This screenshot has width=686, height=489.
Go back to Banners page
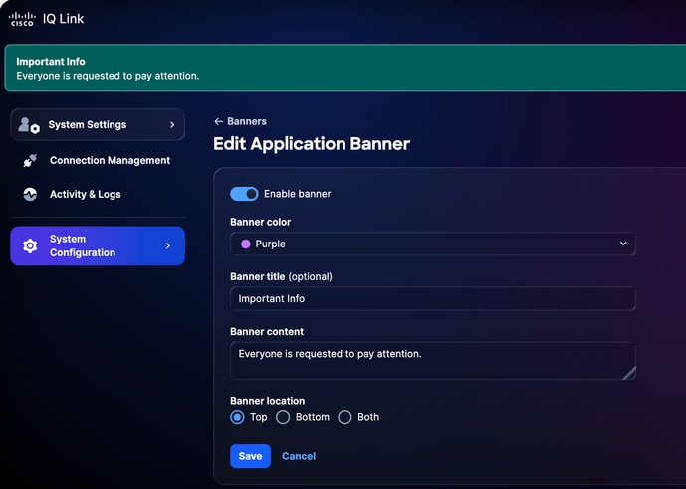pos(240,121)
